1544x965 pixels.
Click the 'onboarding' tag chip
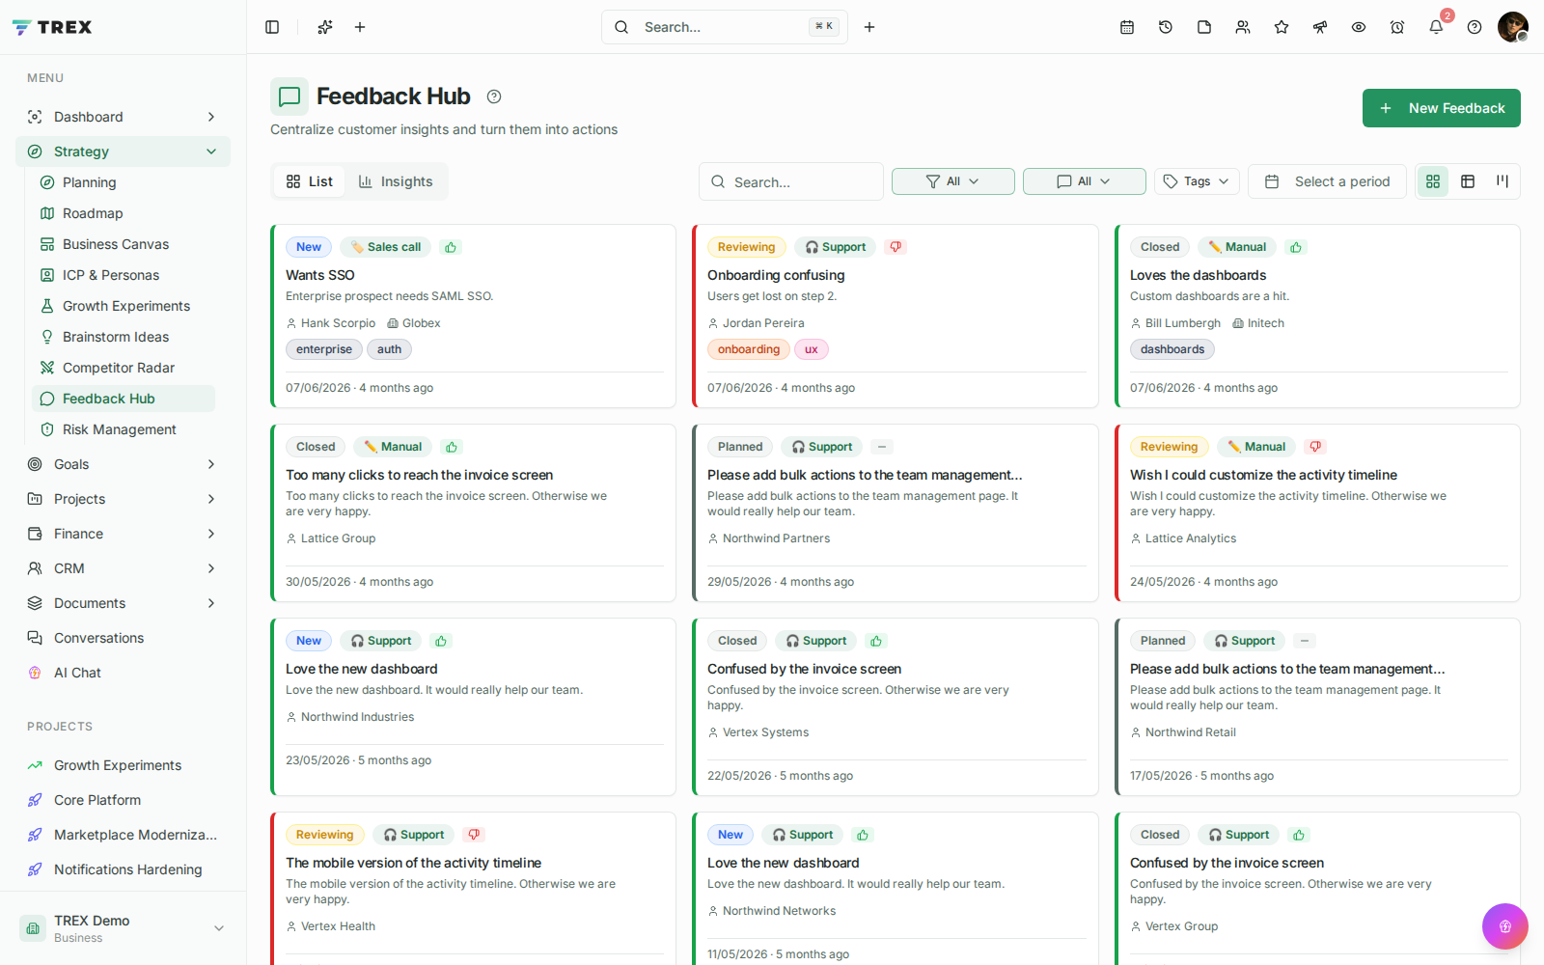(749, 349)
